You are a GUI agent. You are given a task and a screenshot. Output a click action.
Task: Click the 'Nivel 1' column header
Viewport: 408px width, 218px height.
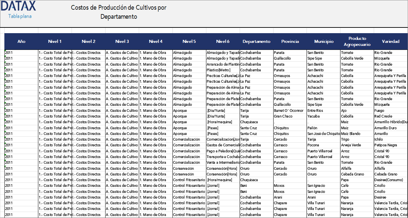click(55, 41)
